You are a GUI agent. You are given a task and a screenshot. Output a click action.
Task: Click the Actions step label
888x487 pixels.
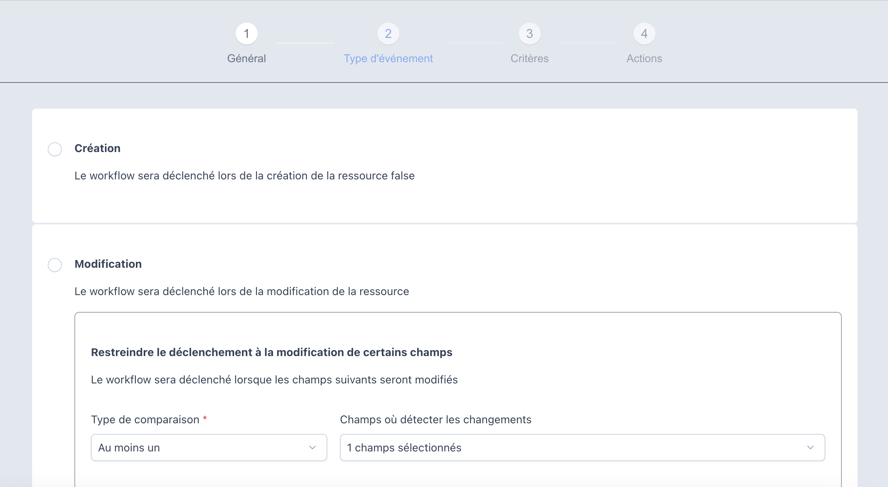coord(644,59)
